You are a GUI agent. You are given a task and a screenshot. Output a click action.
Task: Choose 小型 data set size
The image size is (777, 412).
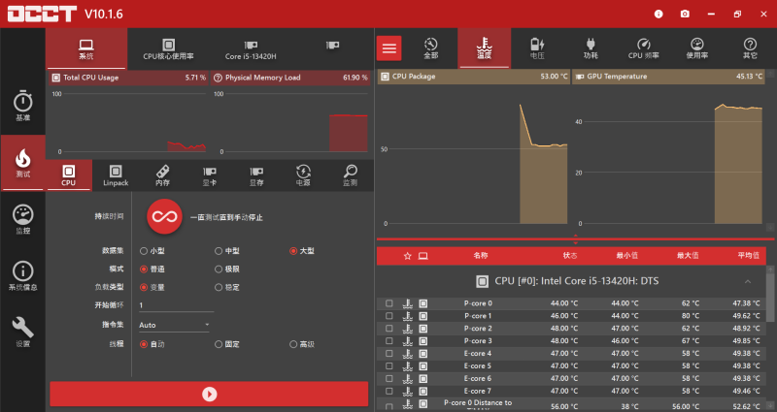(152, 251)
